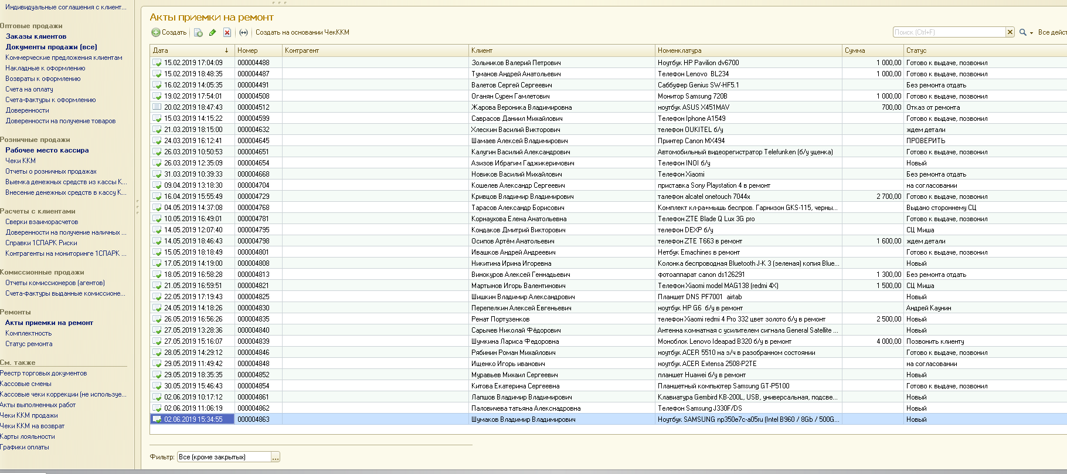Click the red X delete mark icon

(227, 33)
